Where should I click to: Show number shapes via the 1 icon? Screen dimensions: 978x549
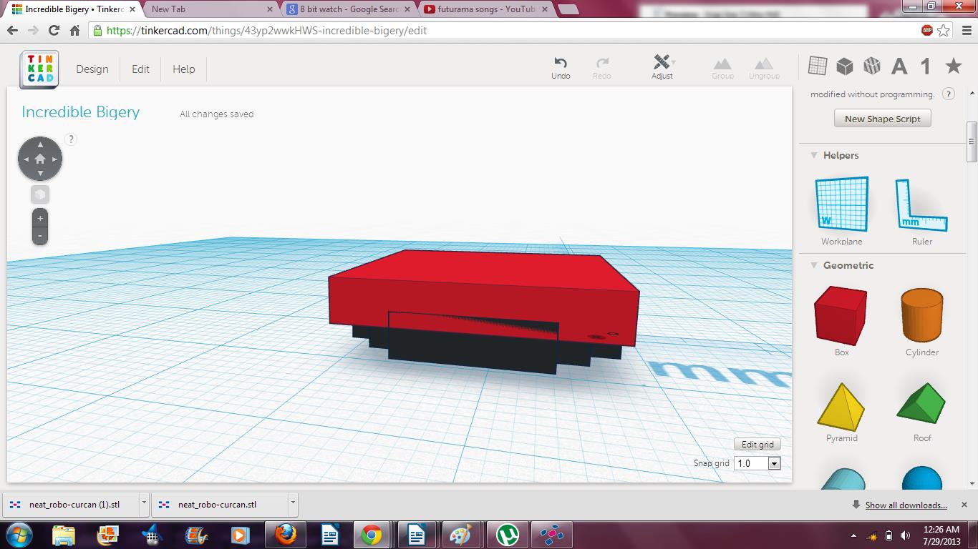coord(926,66)
